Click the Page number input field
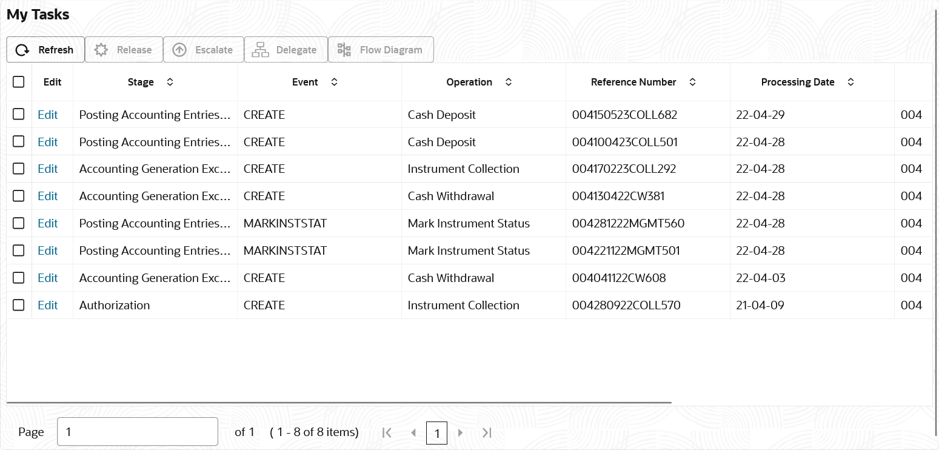This screenshot has height=450, width=939. pos(138,432)
